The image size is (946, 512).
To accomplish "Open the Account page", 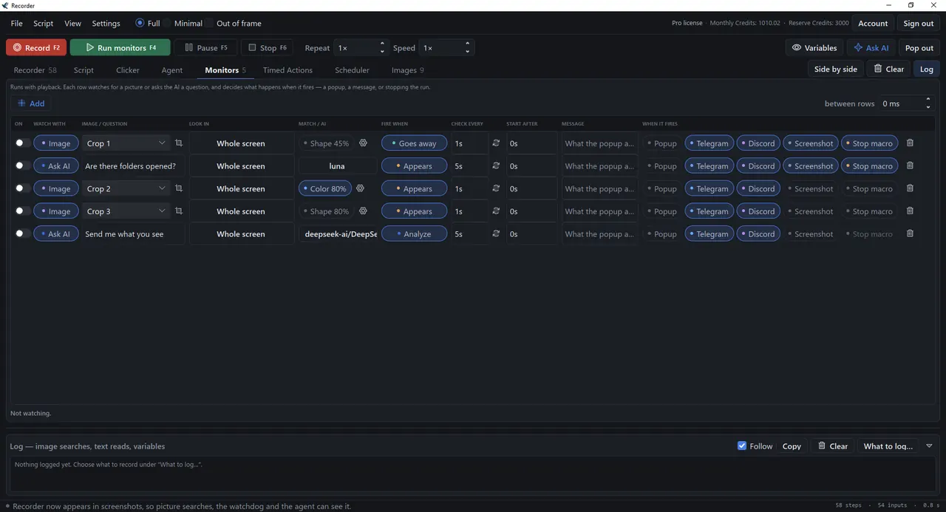I will coord(873,24).
